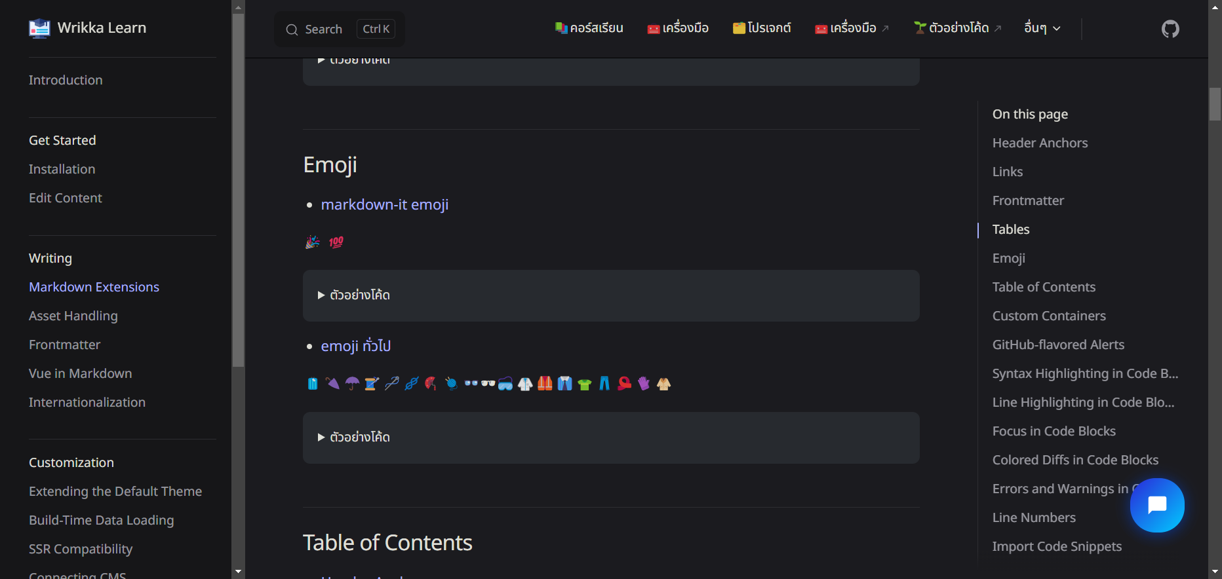Follow the emoji ทั่วไป link
1222x579 pixels.
[x=355, y=346]
